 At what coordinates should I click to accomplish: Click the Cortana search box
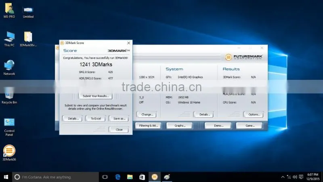(56, 177)
